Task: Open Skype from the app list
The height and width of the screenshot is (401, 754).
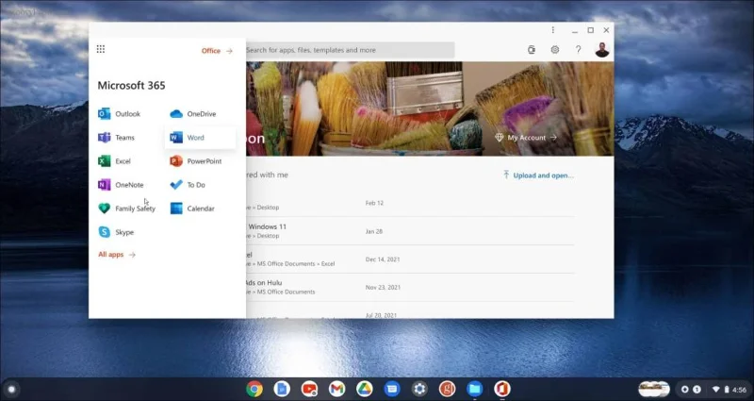Action: click(x=116, y=232)
